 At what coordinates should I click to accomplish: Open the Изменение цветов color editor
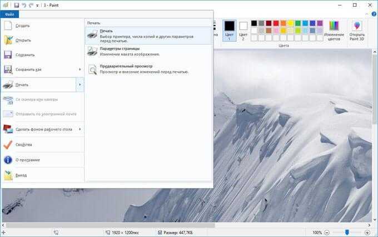[334, 31]
